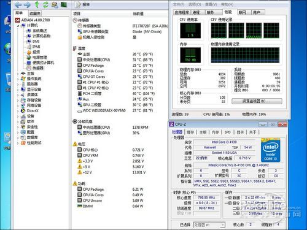Expand the 网络设备 node in AIDA64 tree
The width and height of the screenshot is (307, 230).
tap(18, 105)
